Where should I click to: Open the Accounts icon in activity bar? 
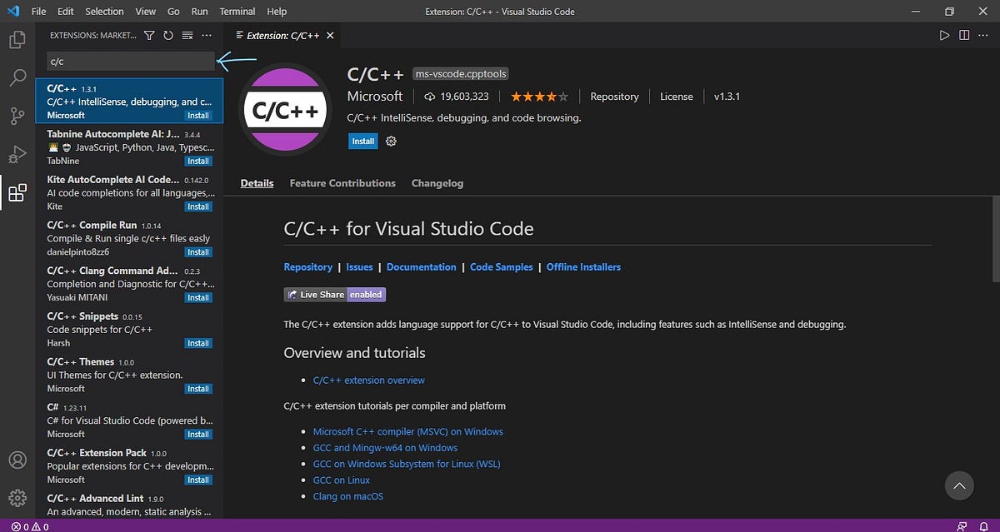[17, 460]
